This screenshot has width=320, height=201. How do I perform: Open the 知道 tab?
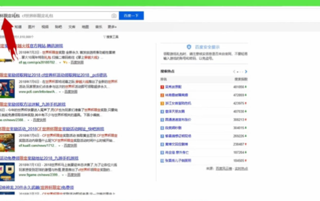(x=18, y=27)
